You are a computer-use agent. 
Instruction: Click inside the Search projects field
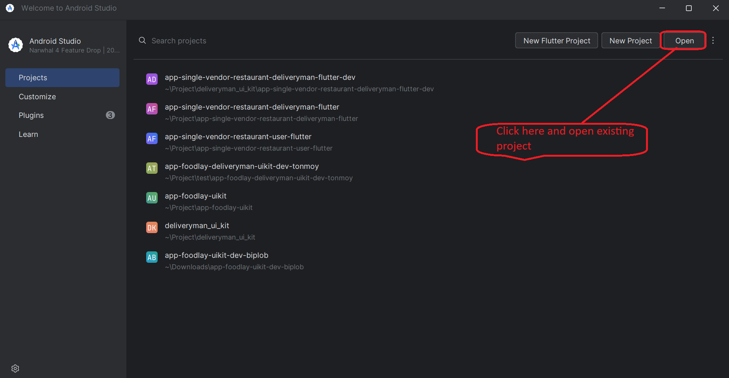pyautogui.click(x=179, y=40)
